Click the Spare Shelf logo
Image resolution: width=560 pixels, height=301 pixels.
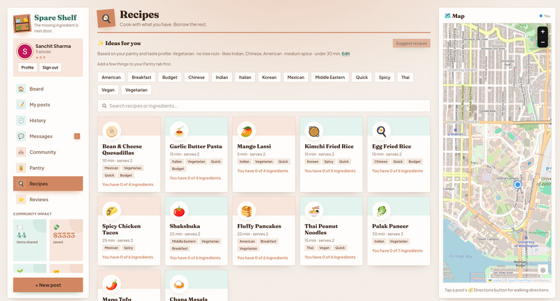point(22,24)
